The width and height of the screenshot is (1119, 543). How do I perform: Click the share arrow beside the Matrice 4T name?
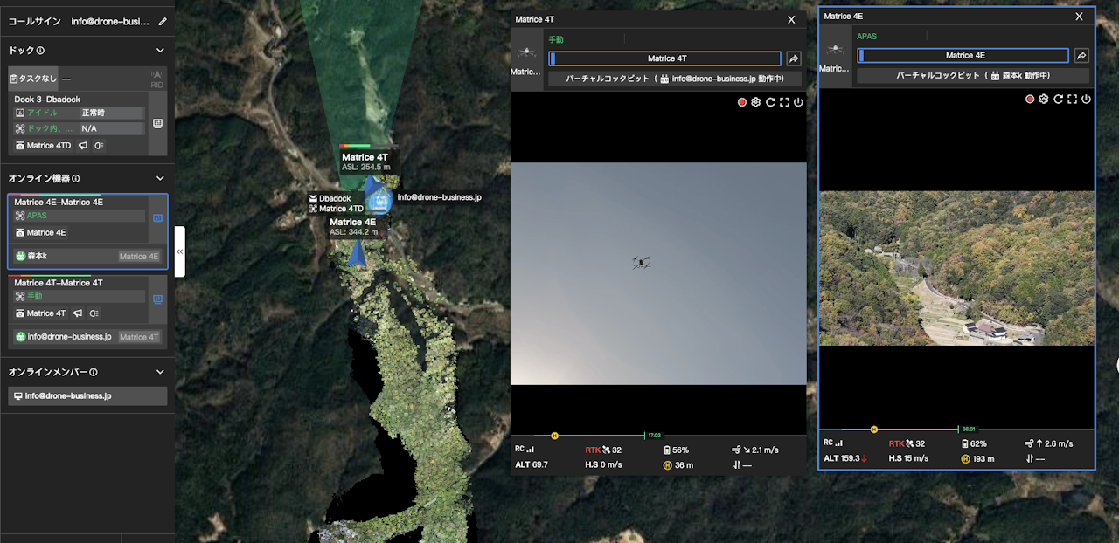pyautogui.click(x=794, y=58)
